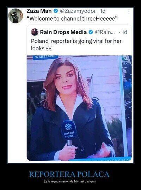
Task: Click the blue news ticker below the photo
Action: [100, 159]
